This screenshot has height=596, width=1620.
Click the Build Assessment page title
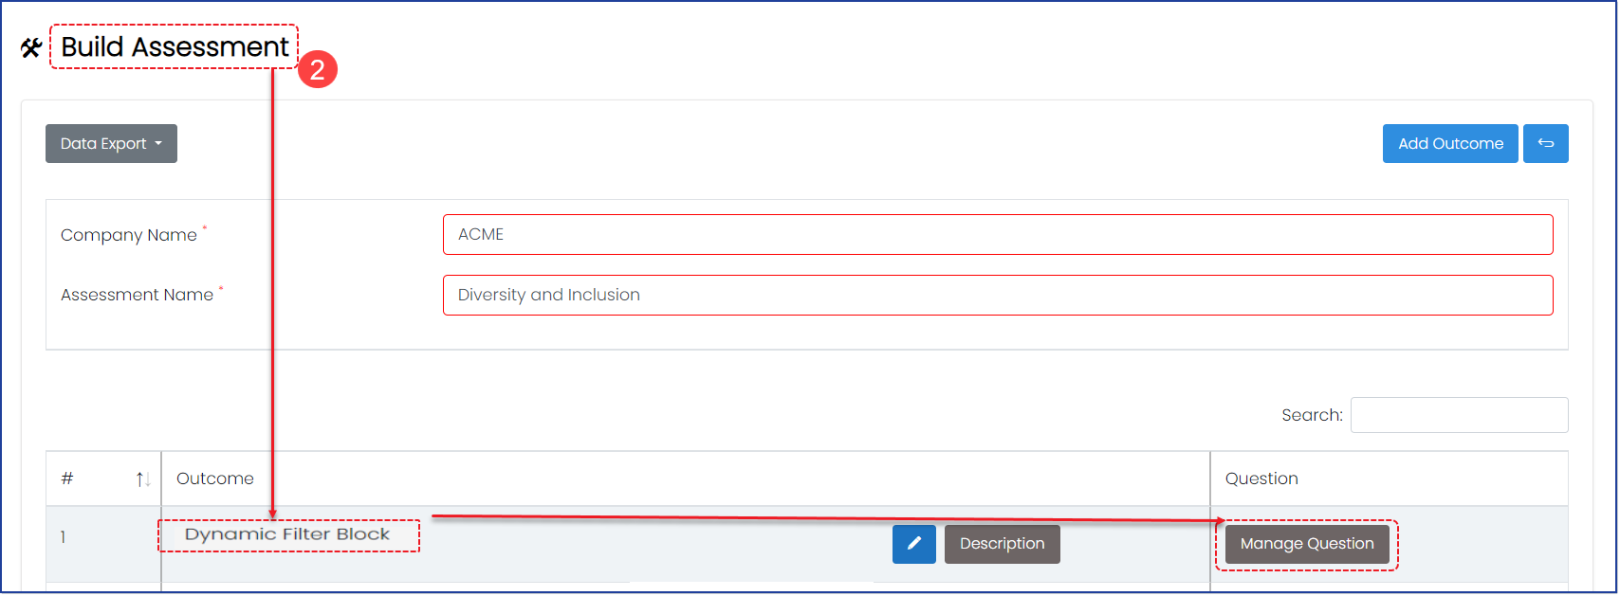pyautogui.click(x=175, y=46)
